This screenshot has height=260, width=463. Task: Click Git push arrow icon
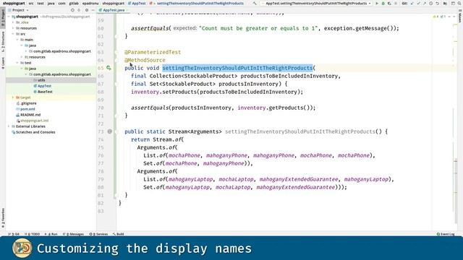tap(425, 3)
